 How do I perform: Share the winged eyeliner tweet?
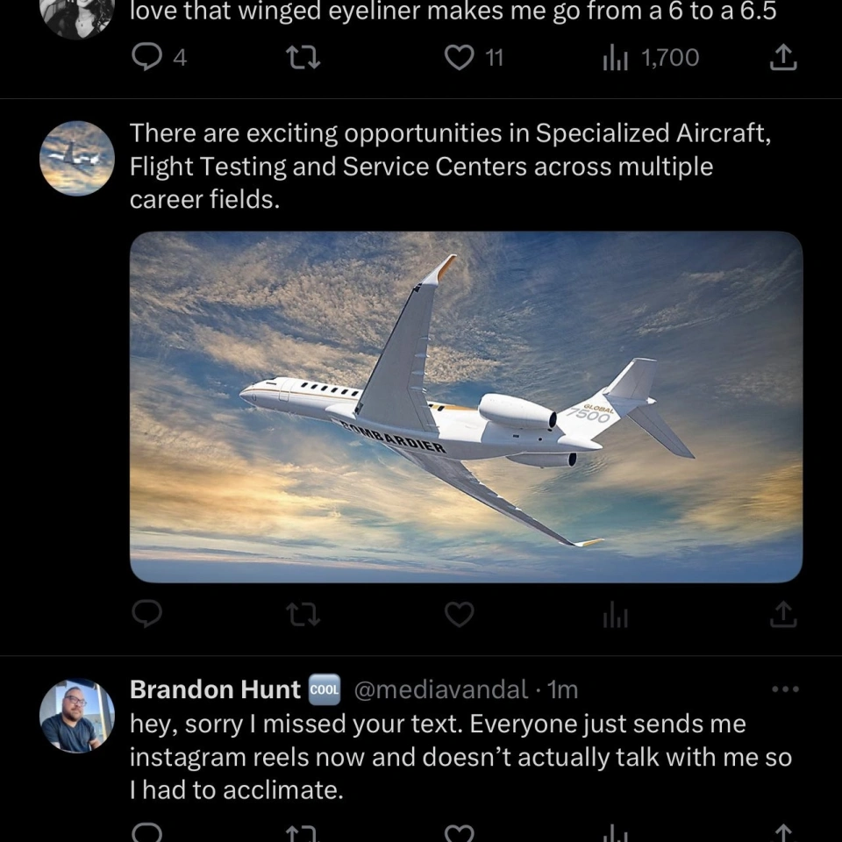pyautogui.click(x=783, y=58)
